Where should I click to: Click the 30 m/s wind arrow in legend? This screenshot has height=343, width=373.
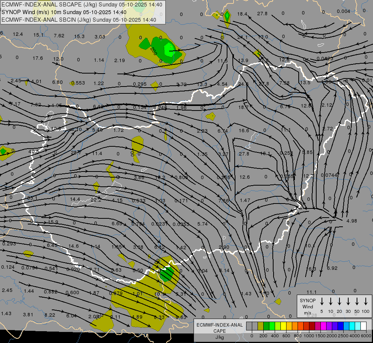348,301
